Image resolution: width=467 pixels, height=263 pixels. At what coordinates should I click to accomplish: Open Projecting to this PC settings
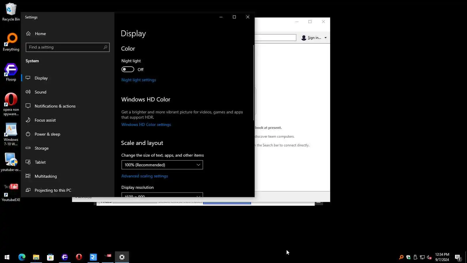click(x=68, y=190)
